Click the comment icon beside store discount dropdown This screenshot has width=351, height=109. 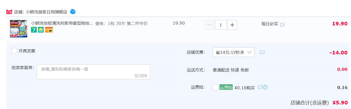click(262, 52)
